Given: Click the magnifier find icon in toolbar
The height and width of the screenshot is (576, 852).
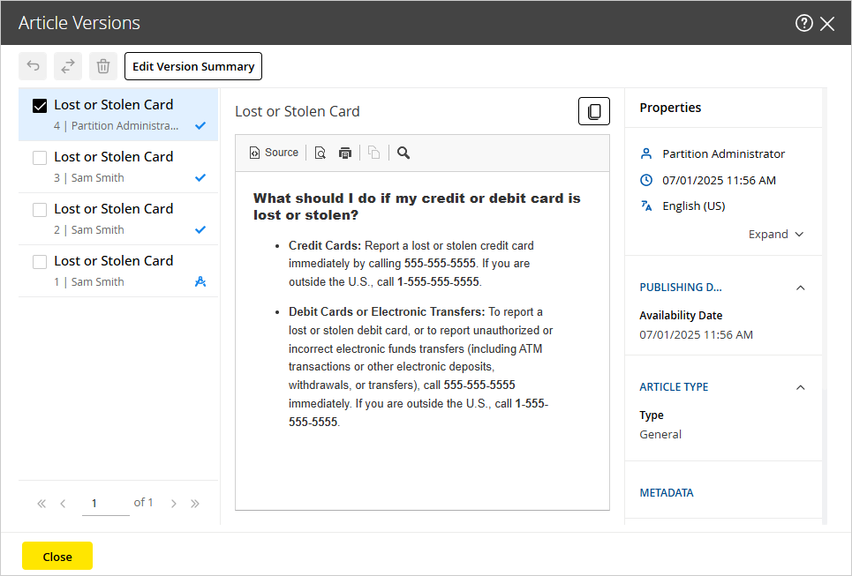Looking at the screenshot, I should pyautogui.click(x=403, y=153).
